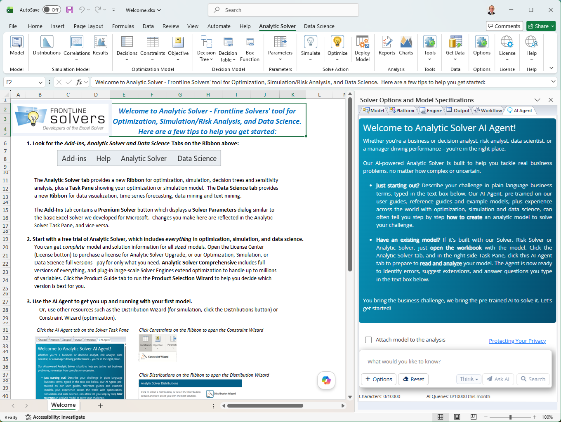The width and height of the screenshot is (561, 422).
Task: Open the File menu
Action: point(13,26)
